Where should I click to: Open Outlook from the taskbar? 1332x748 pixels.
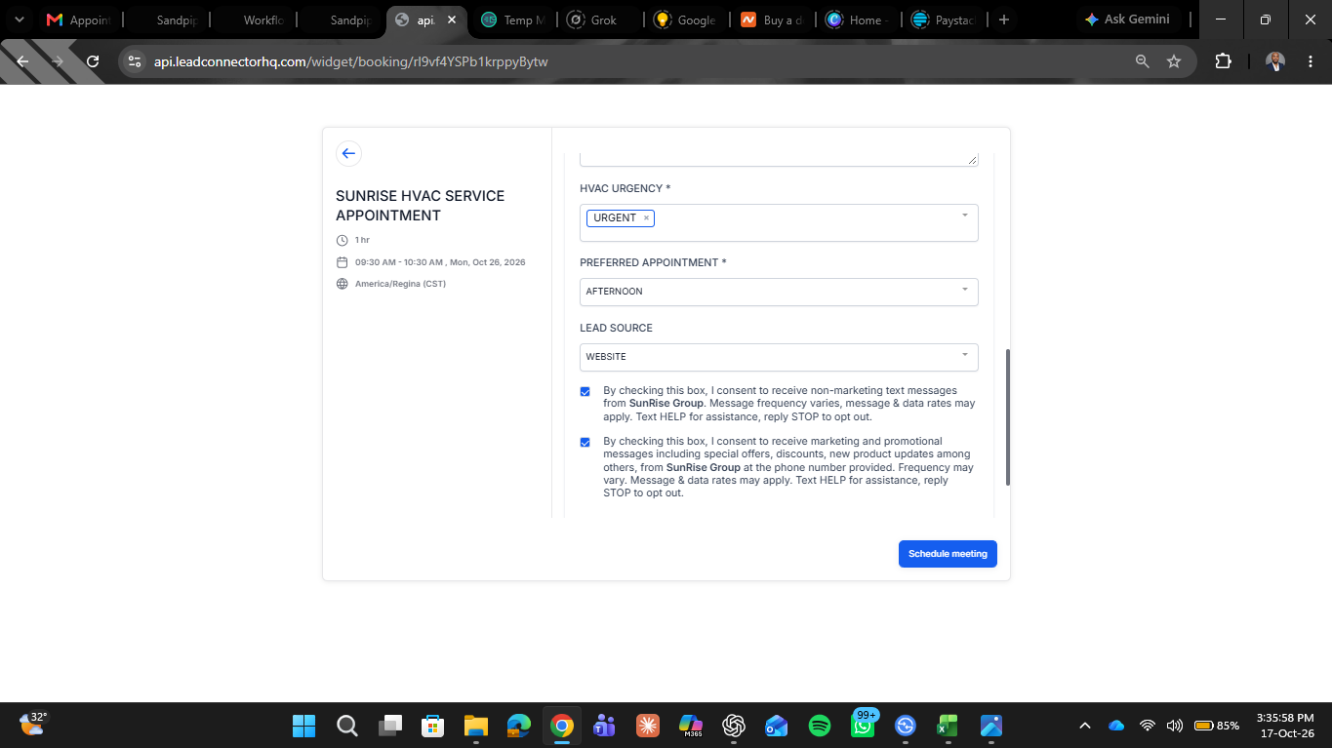point(777,726)
